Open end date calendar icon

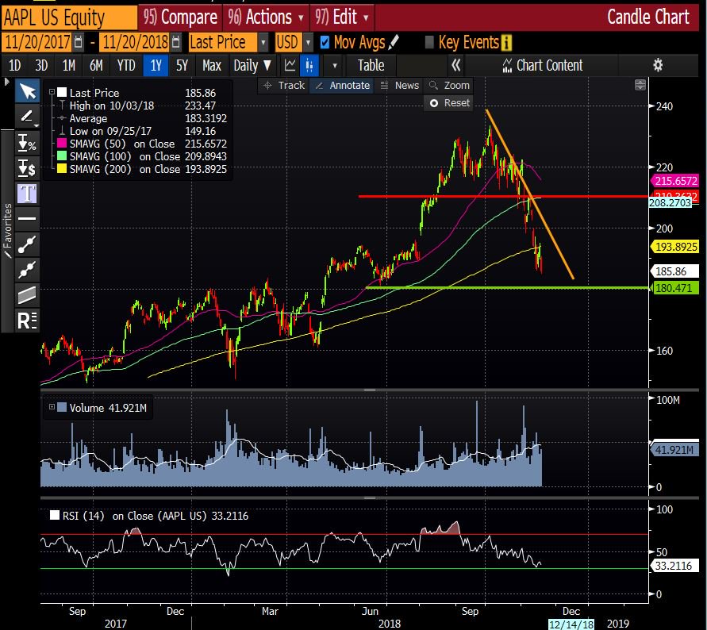176,42
